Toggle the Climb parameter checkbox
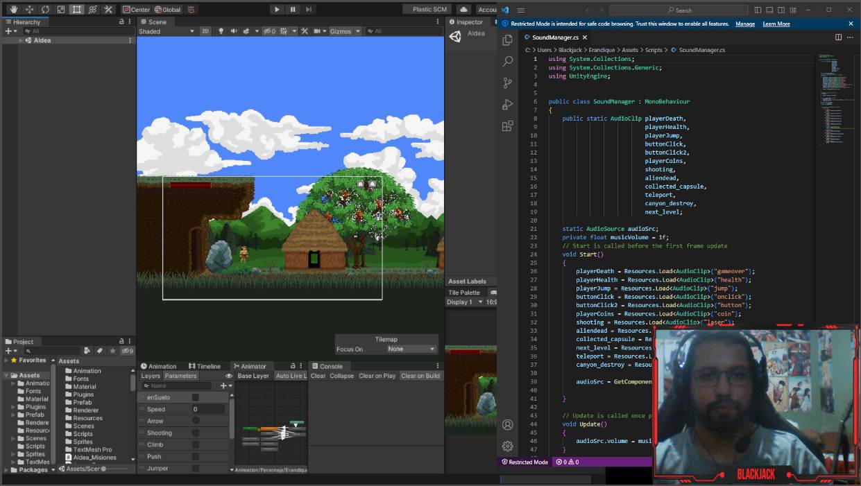 tap(196, 444)
